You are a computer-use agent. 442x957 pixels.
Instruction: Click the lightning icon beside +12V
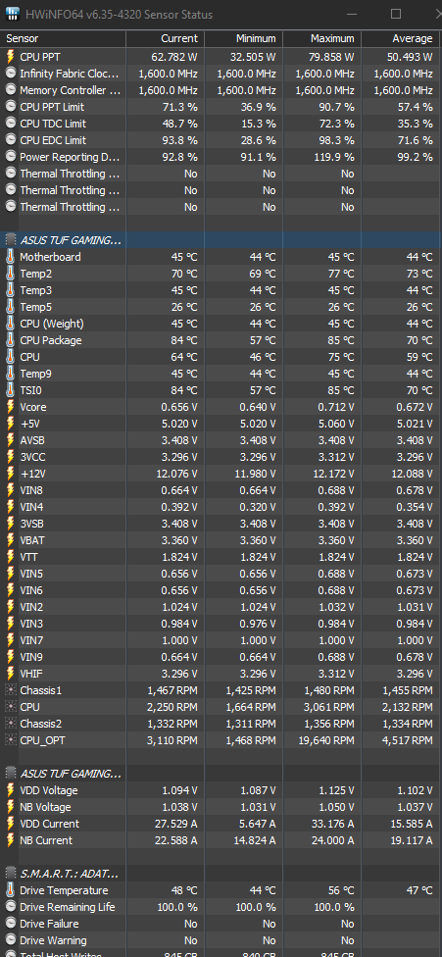coord(11,473)
